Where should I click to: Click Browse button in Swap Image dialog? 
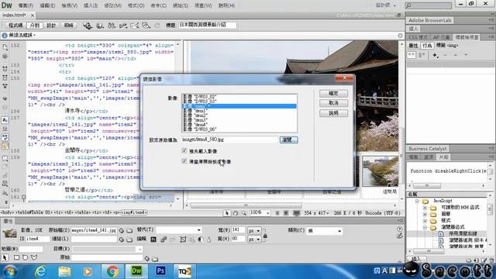click(288, 139)
